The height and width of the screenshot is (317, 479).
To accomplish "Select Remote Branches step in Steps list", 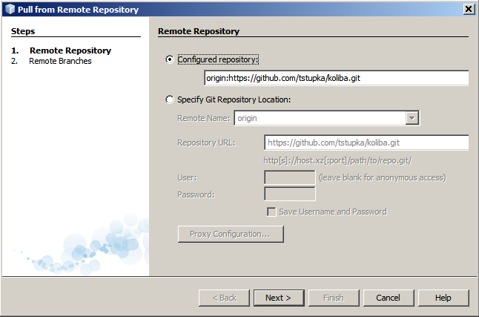I will (60, 61).
